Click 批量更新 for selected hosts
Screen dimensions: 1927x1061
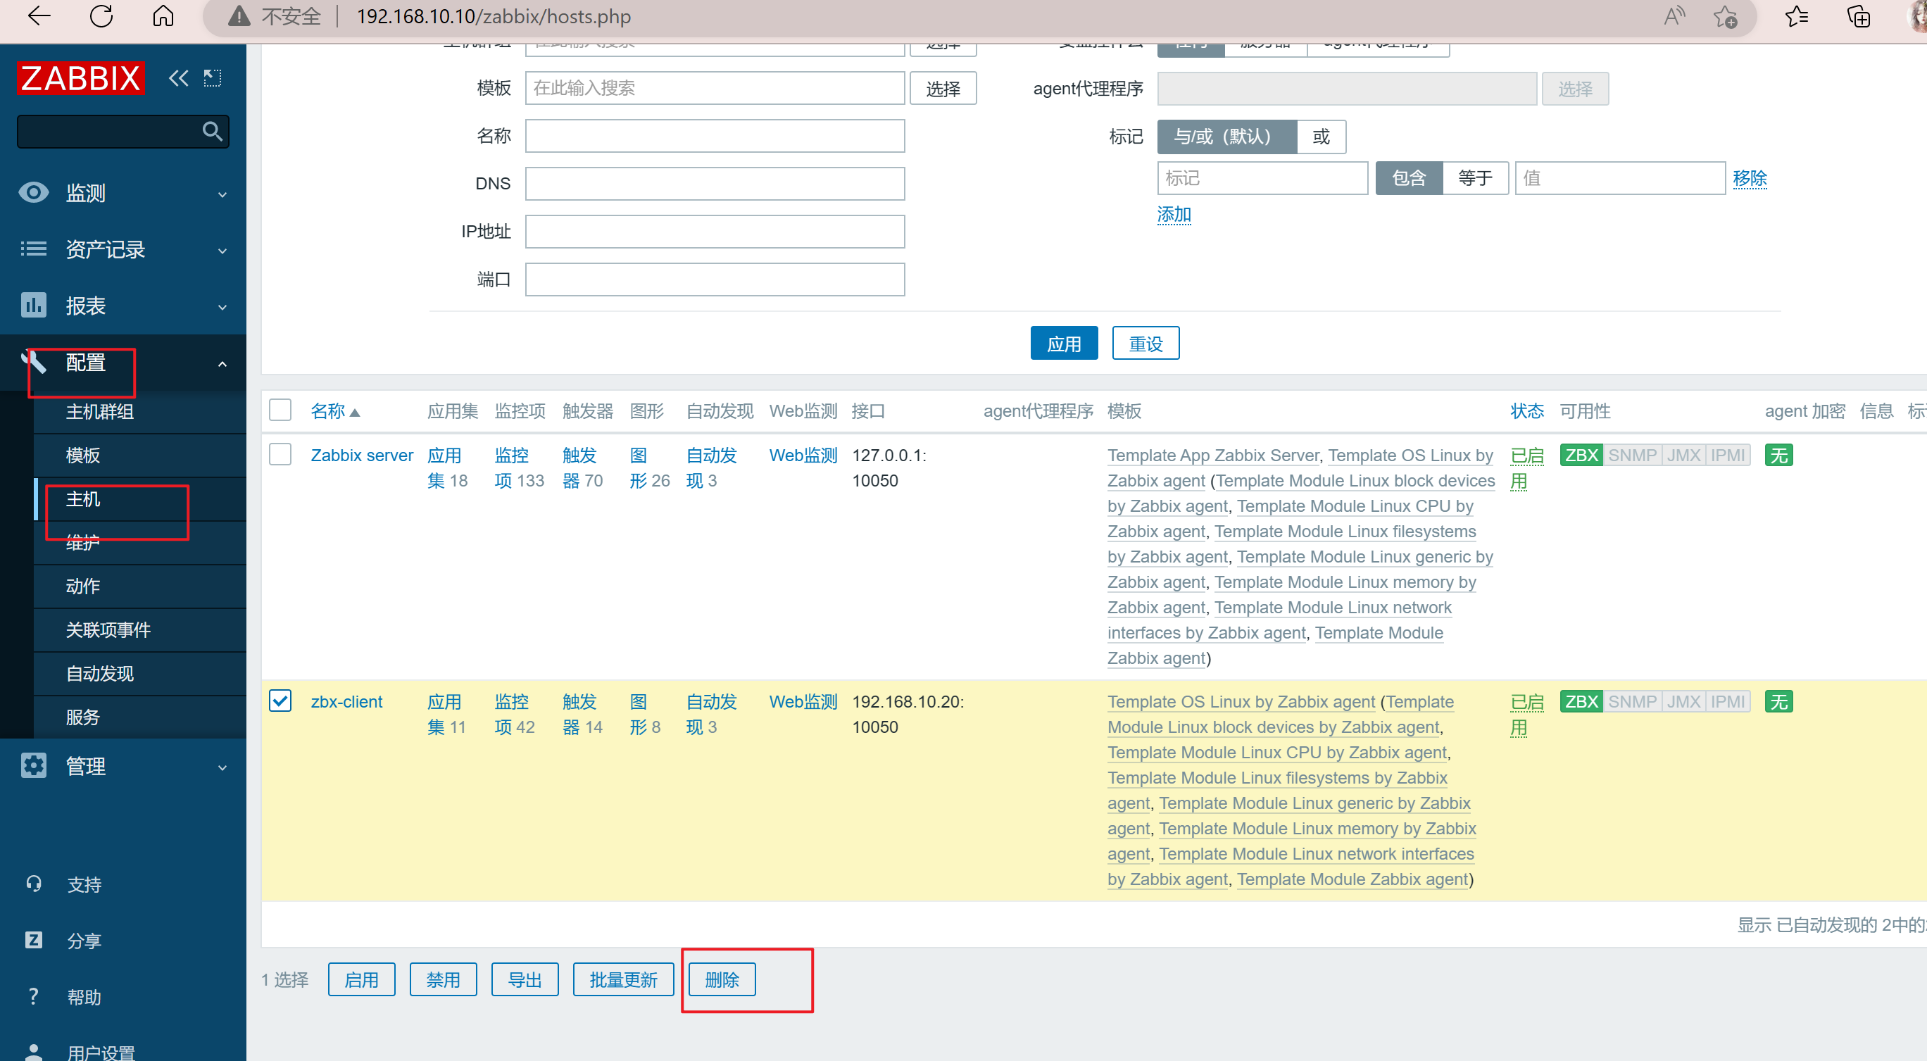tap(623, 979)
